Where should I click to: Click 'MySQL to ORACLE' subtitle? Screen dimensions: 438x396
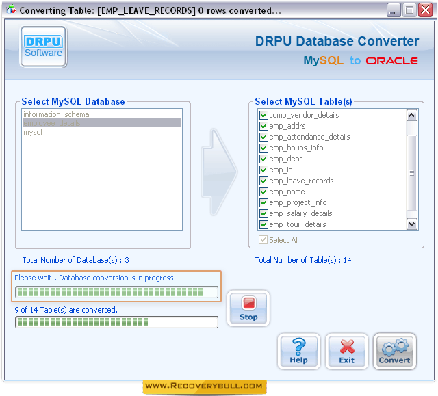point(361,60)
